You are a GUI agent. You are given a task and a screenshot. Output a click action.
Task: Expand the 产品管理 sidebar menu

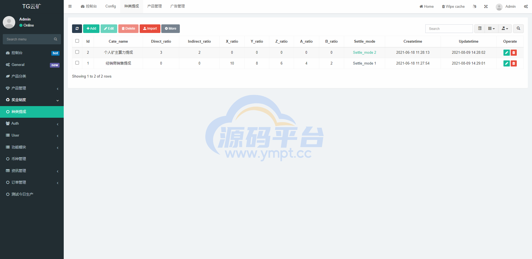point(32,88)
